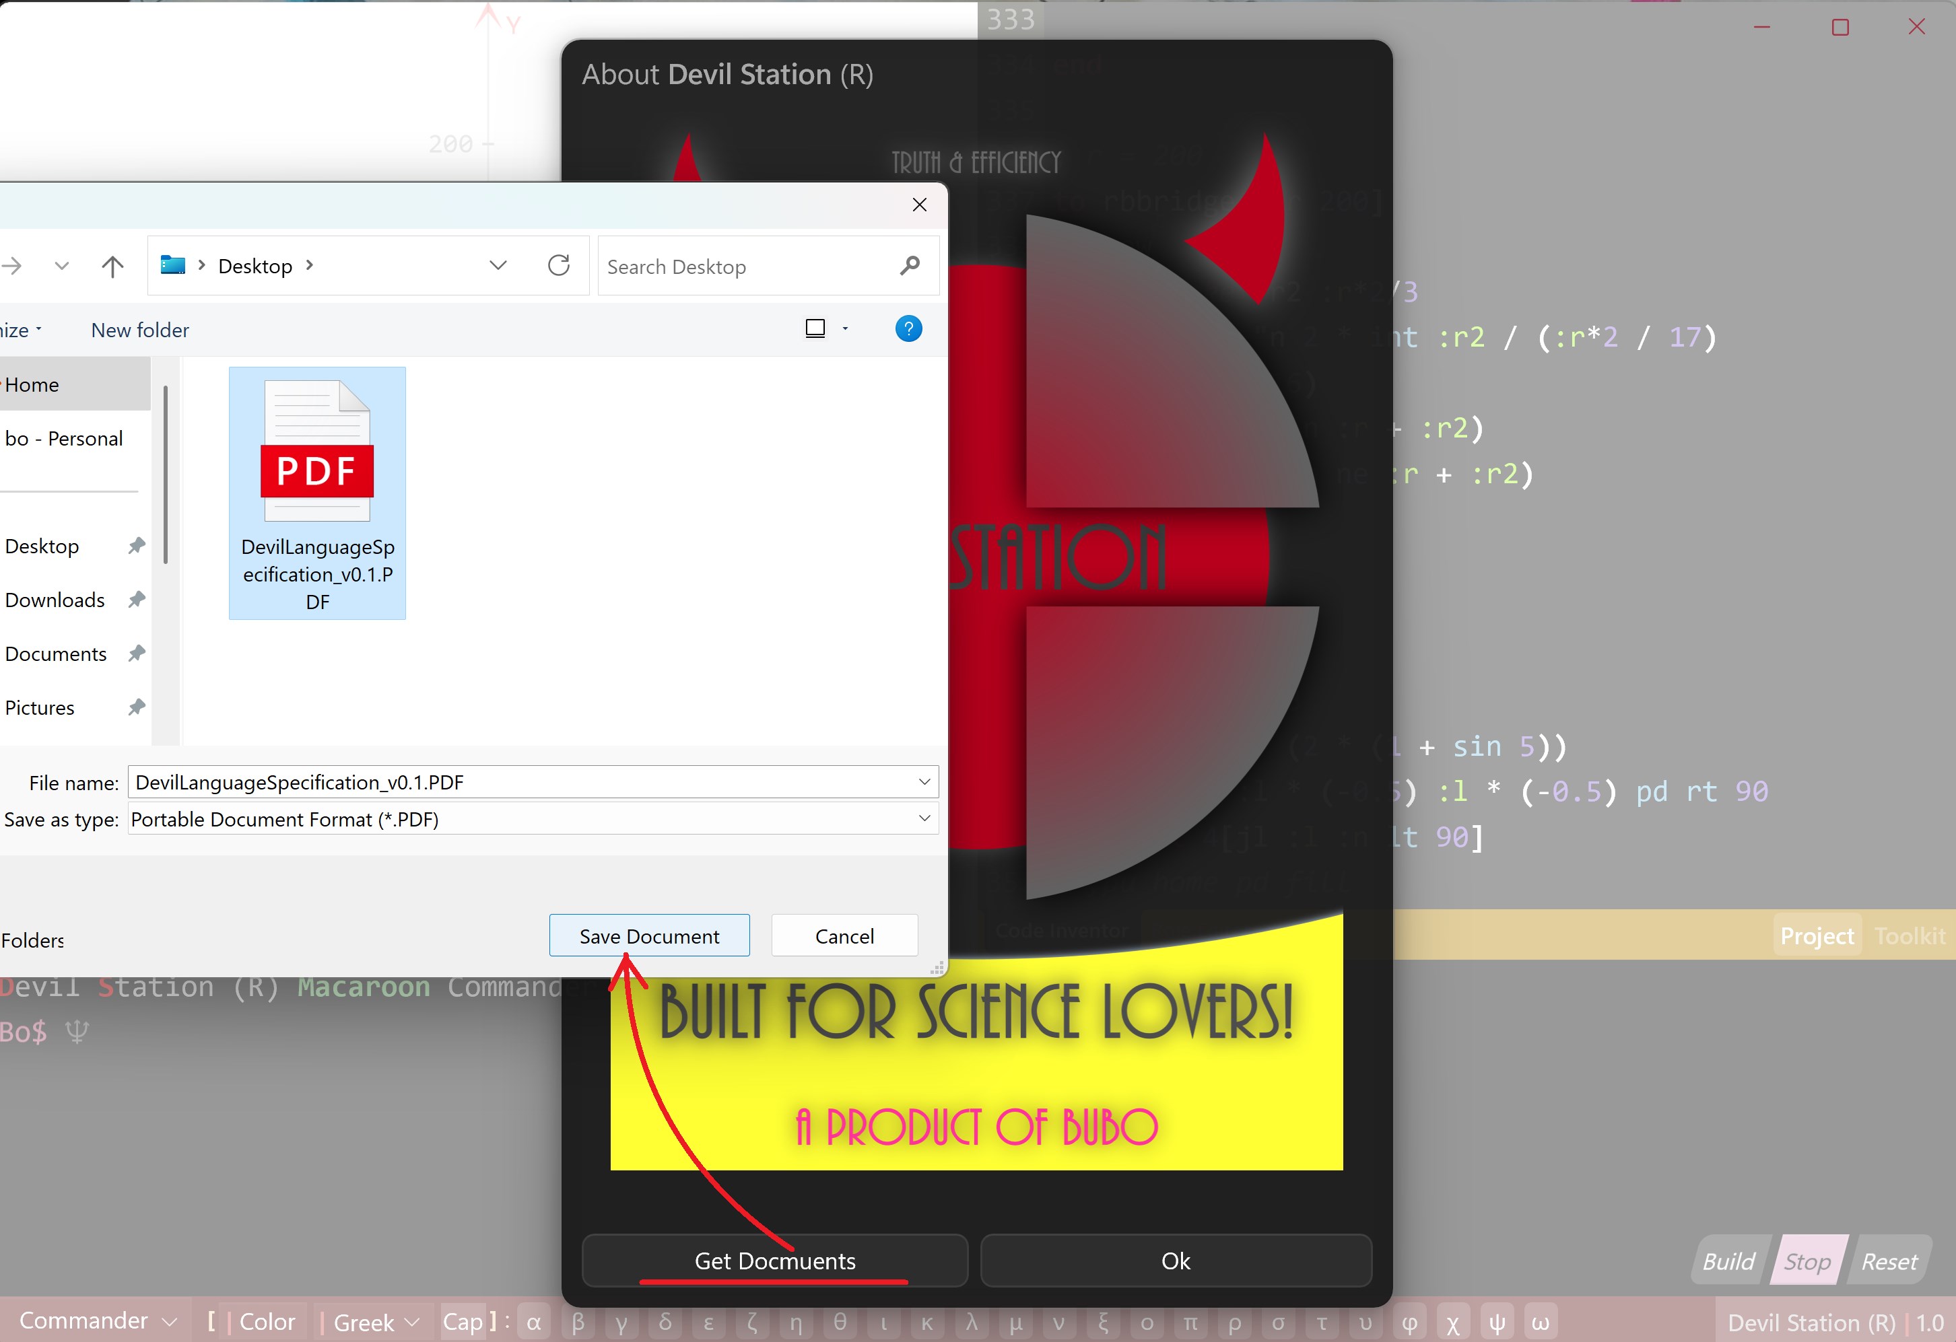Click the search magnifier icon
This screenshot has height=1342, width=1956.
[909, 266]
